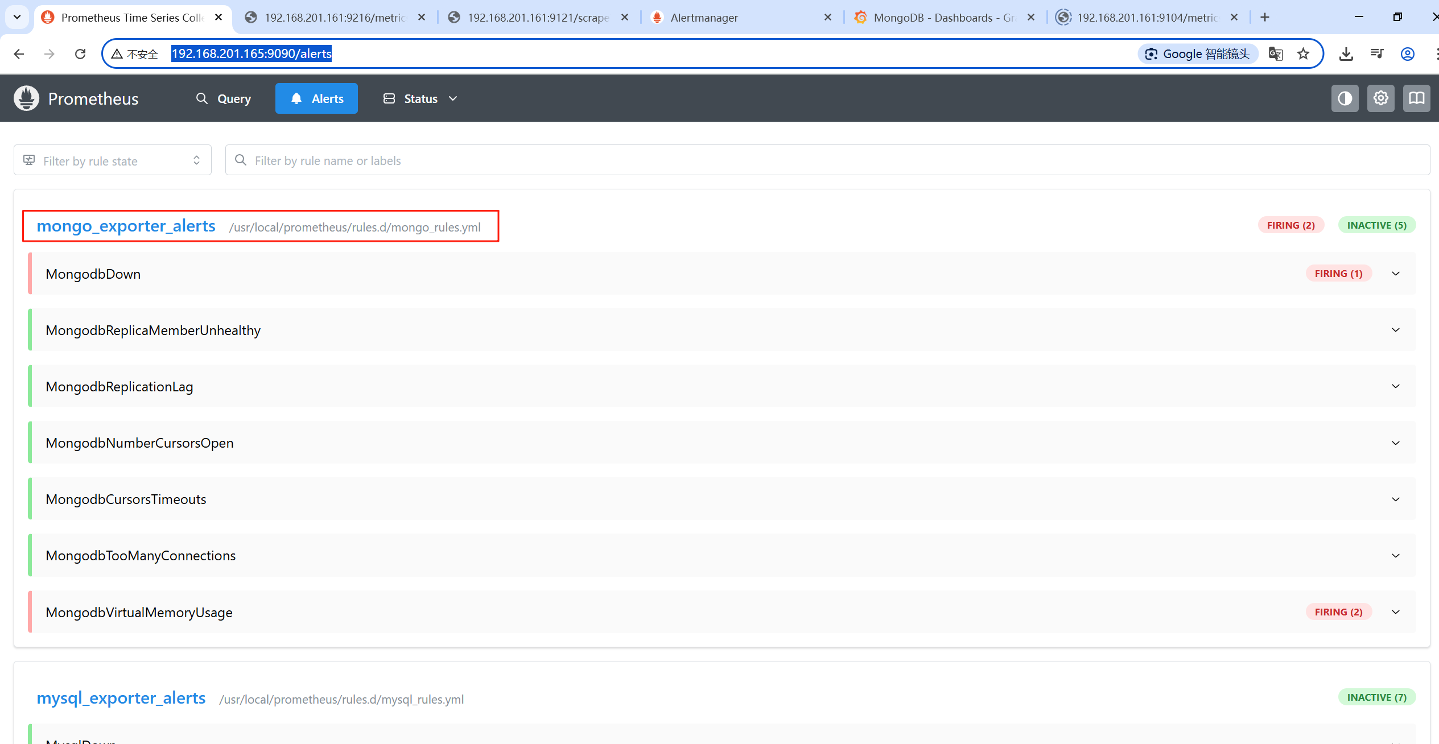
Task: Reload the page with refresh icon
Action: pyautogui.click(x=80, y=53)
